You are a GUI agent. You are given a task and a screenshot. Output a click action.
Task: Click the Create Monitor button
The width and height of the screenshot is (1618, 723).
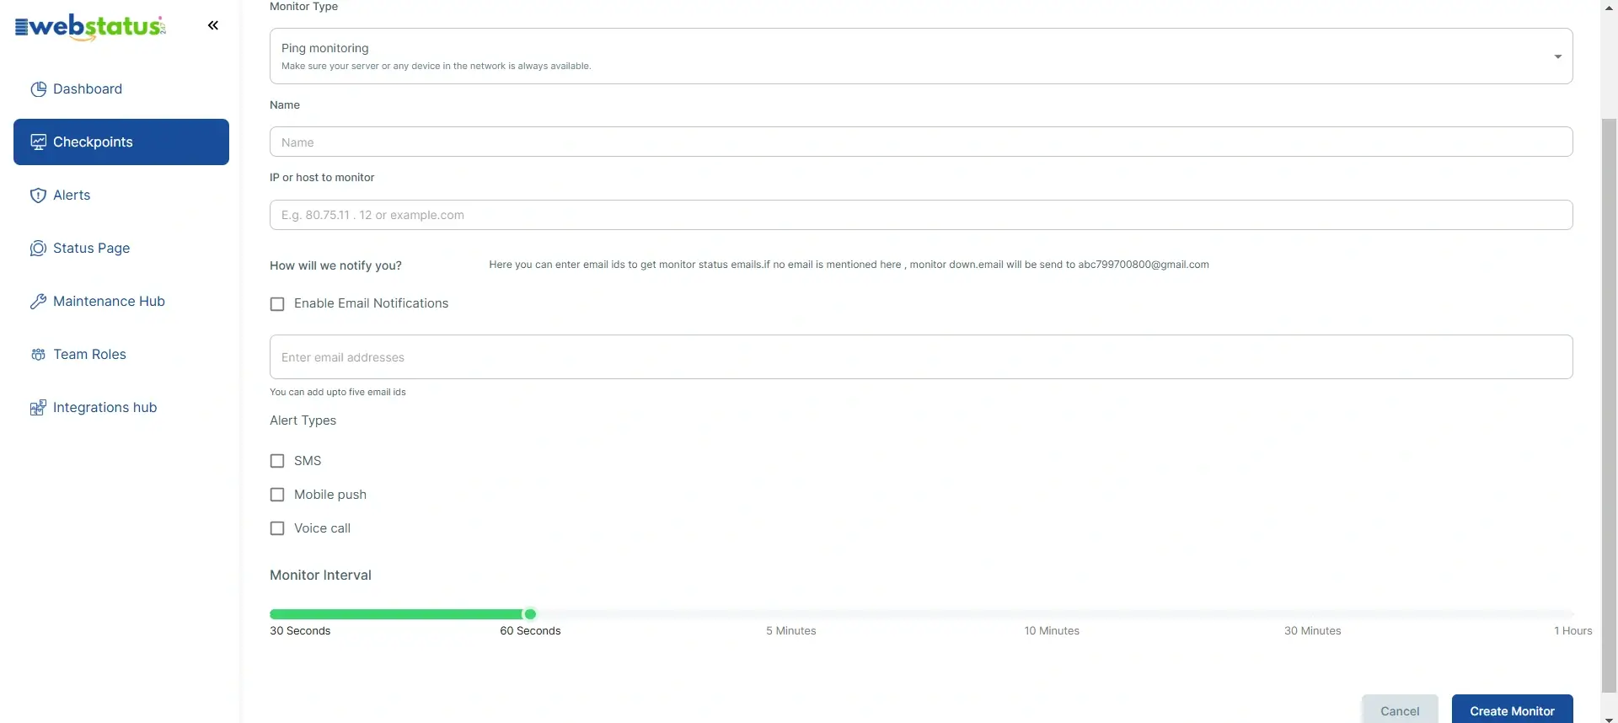click(x=1512, y=710)
